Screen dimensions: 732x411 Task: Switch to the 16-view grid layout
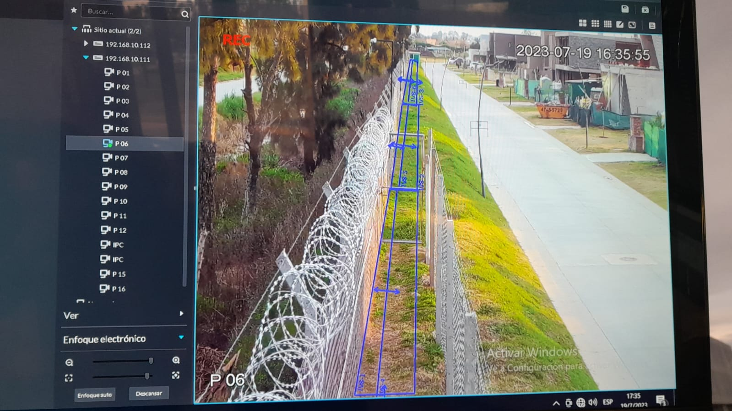tap(607, 24)
